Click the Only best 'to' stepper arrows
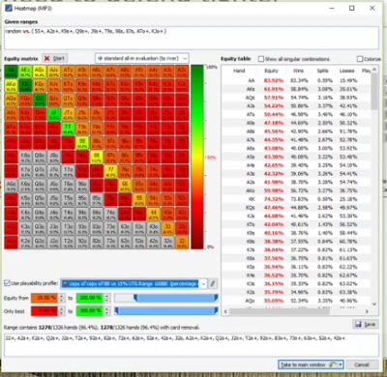The image size is (387, 377). pos(107,311)
